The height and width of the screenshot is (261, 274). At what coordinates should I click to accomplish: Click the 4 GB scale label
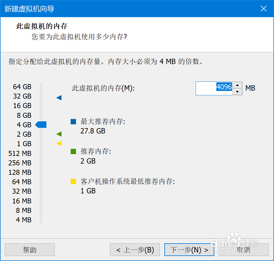point(24,125)
